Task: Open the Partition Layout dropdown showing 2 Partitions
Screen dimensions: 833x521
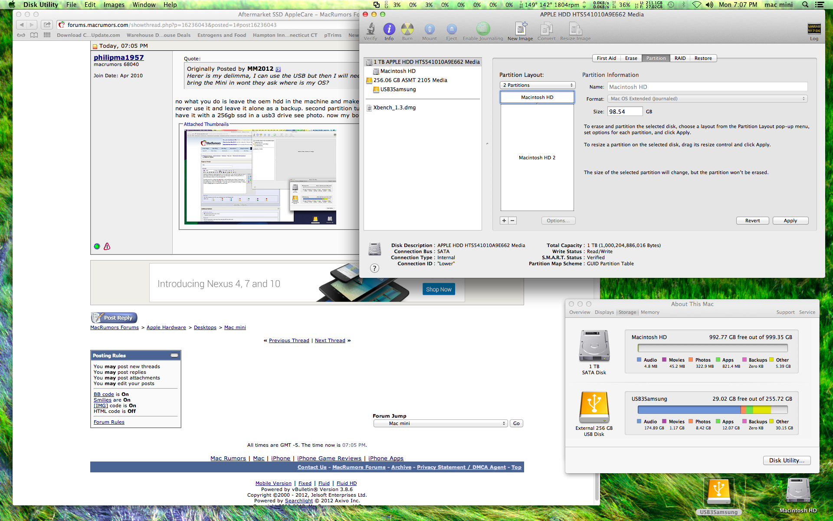Action: click(537, 85)
